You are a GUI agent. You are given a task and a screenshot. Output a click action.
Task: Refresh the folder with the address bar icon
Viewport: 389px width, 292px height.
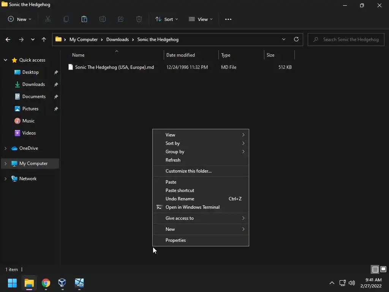(x=296, y=39)
